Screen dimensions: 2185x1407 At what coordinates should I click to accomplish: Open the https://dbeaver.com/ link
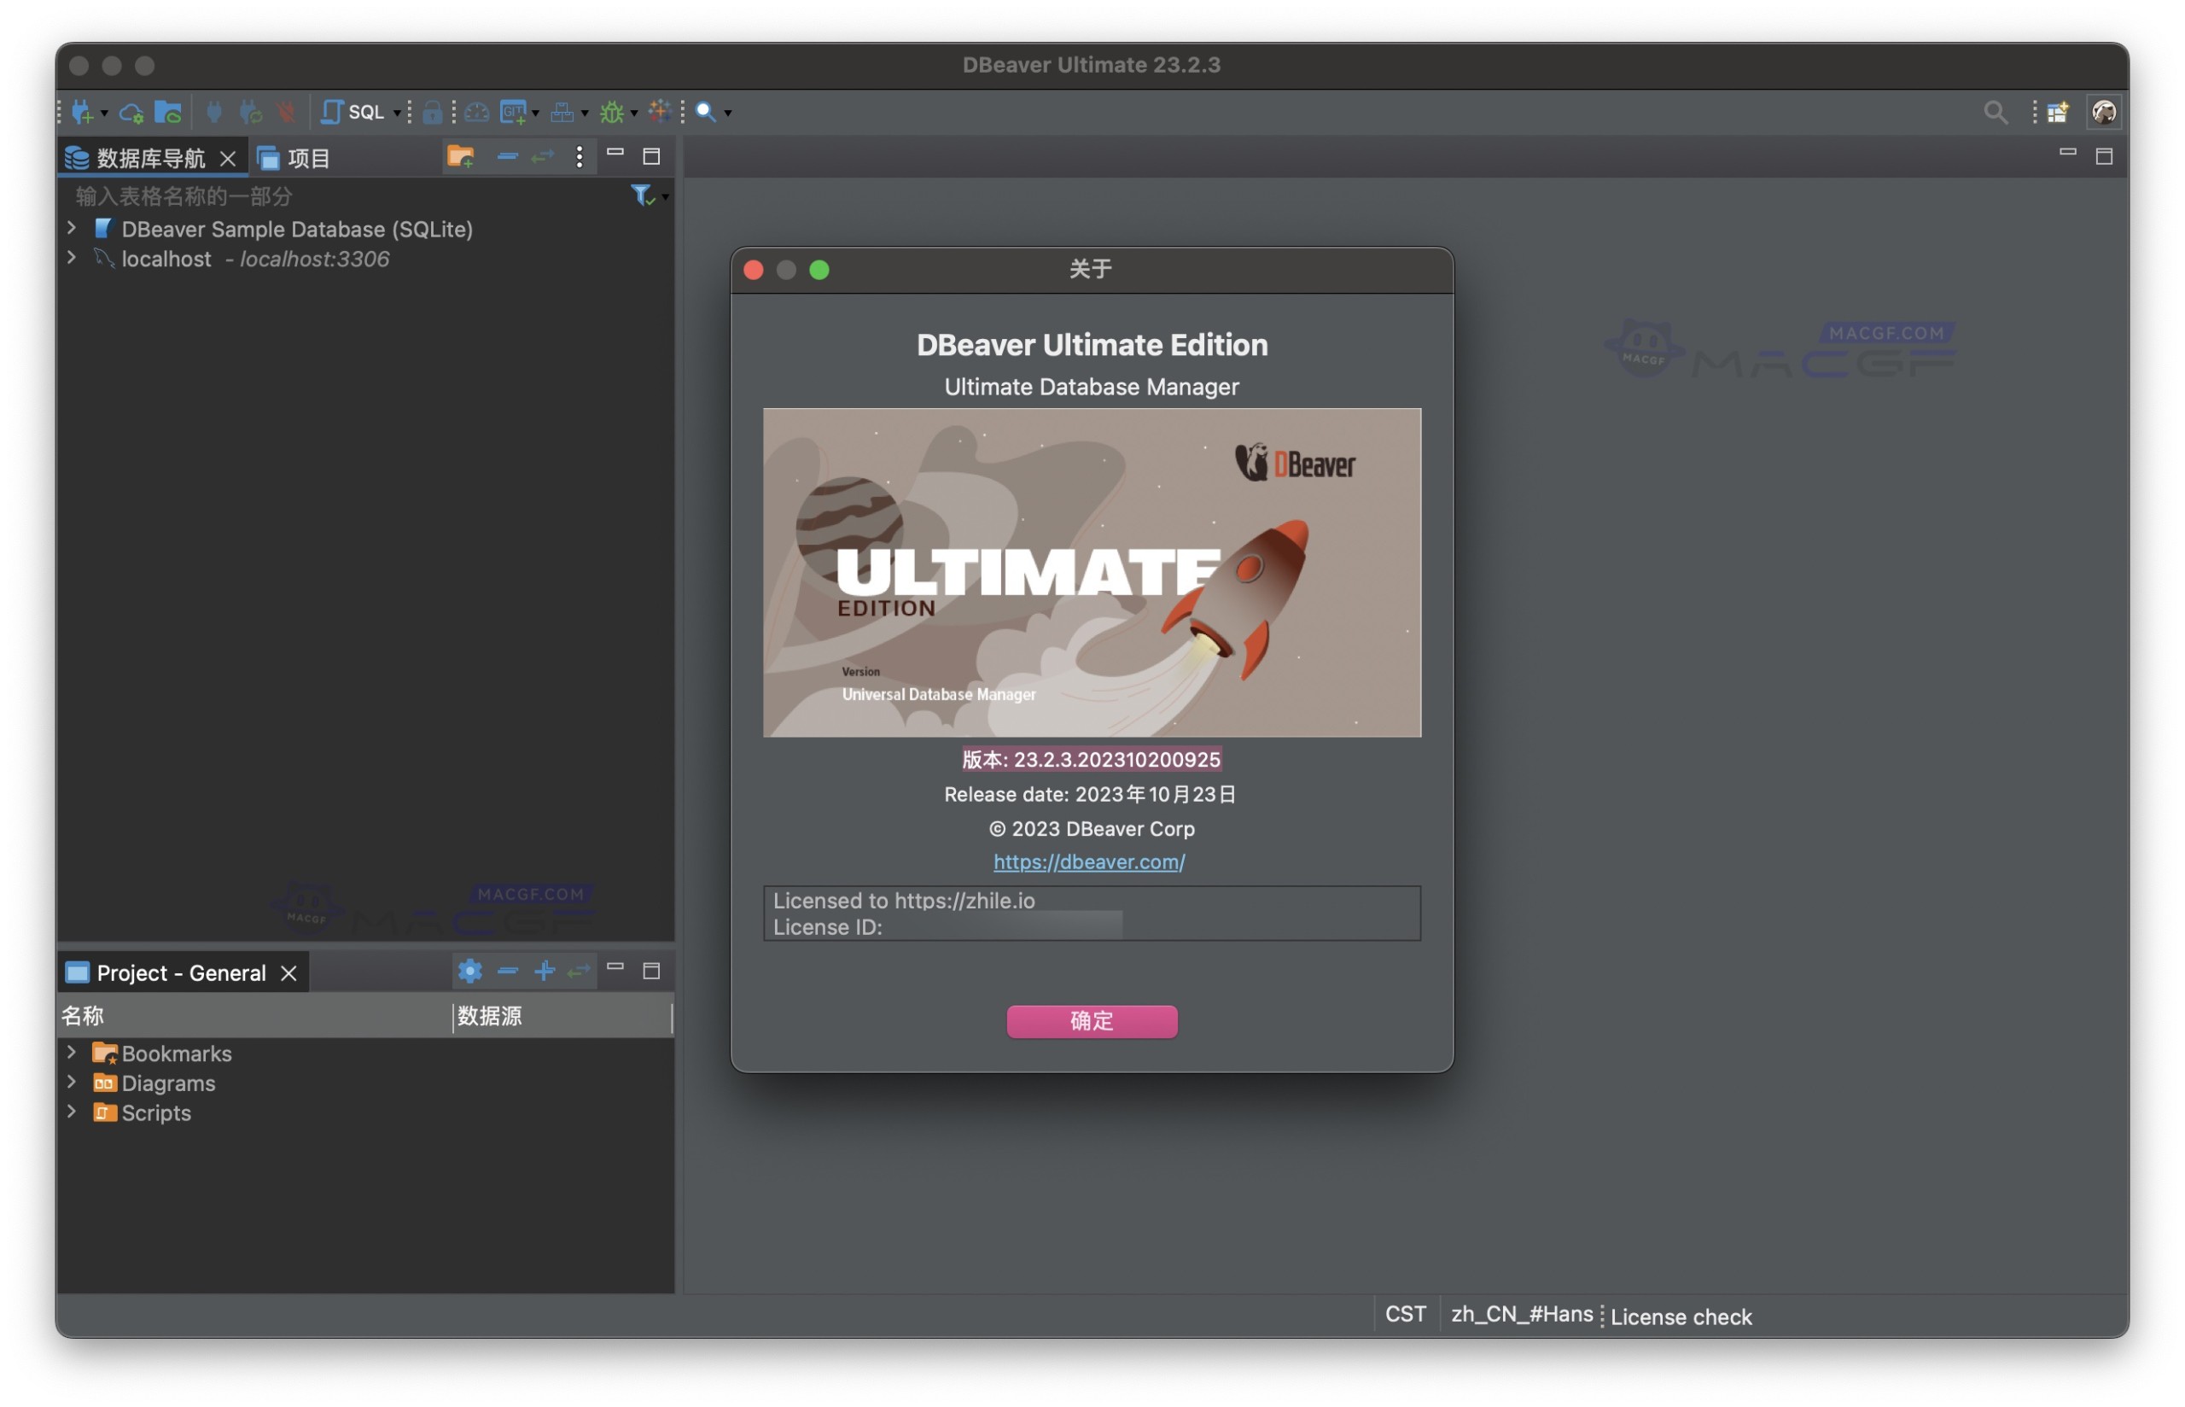1088,861
